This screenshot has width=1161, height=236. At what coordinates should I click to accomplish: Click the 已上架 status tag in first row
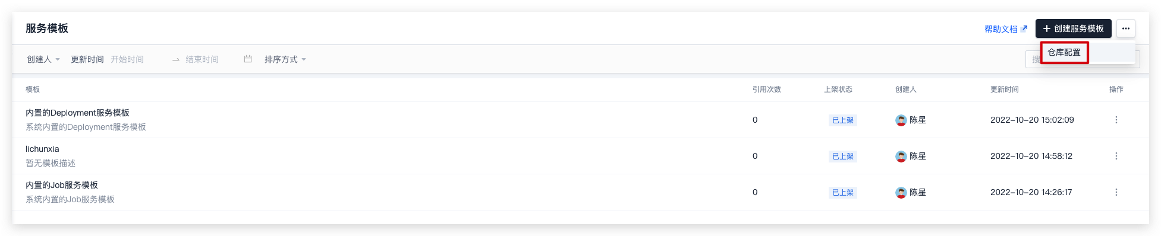pyautogui.click(x=842, y=120)
